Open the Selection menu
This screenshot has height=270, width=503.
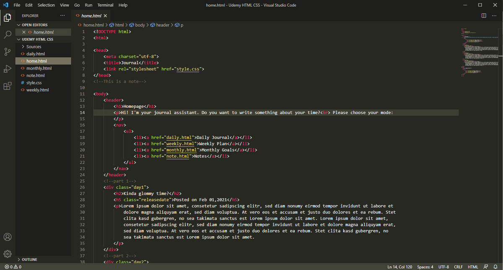click(x=46, y=5)
